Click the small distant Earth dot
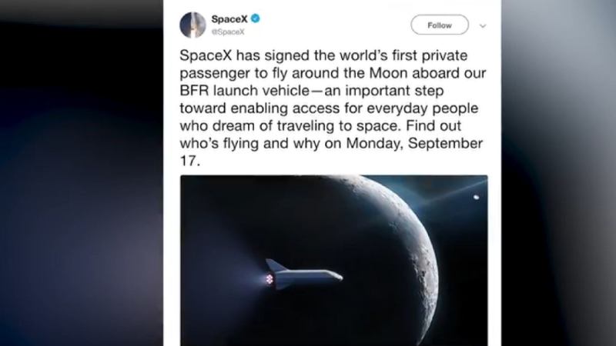Image resolution: width=616 pixels, height=346 pixels. [477, 198]
